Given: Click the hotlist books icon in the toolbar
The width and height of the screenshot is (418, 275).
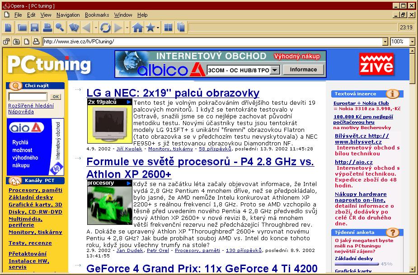Looking at the screenshot, I should point(74,28).
